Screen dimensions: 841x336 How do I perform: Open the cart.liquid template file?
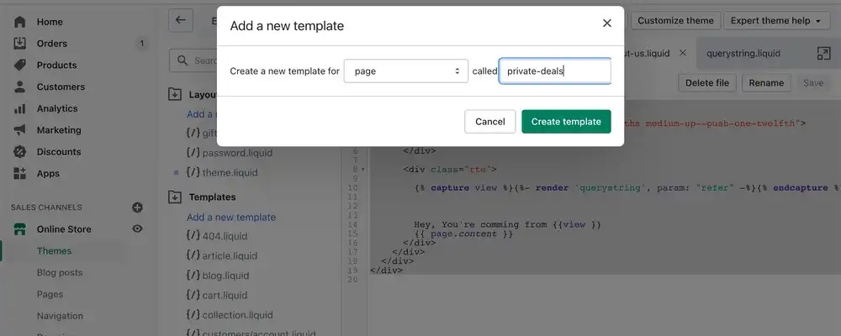224,296
